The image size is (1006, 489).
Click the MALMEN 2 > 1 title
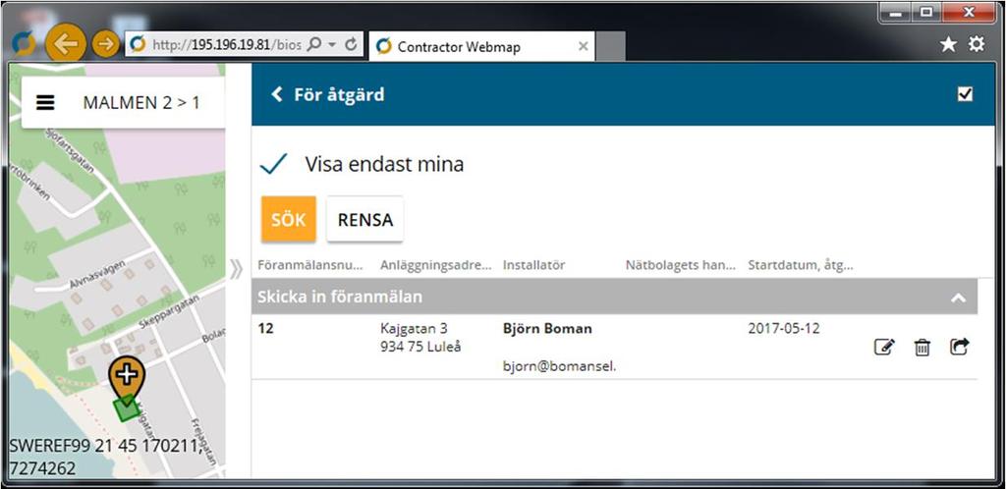click(x=141, y=102)
